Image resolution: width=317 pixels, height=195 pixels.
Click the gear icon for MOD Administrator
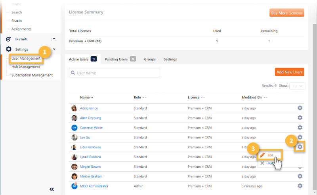300,186
